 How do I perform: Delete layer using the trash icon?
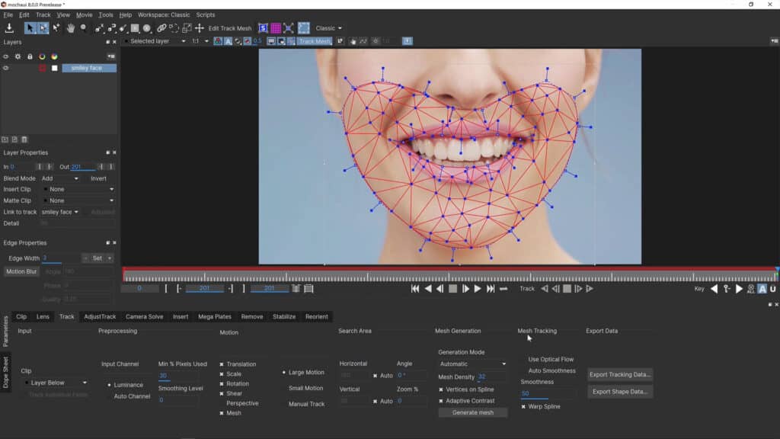(24, 139)
